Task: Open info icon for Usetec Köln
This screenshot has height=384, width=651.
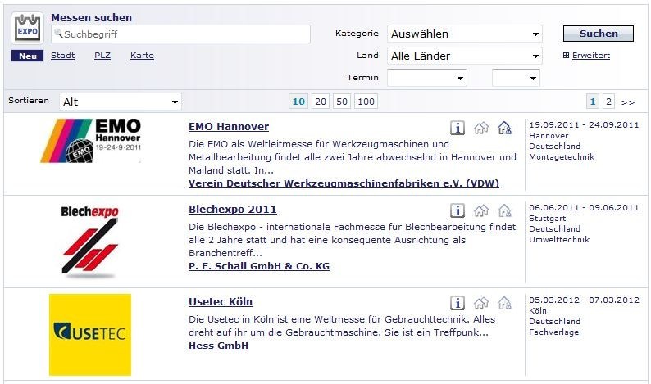Action: click(x=458, y=303)
